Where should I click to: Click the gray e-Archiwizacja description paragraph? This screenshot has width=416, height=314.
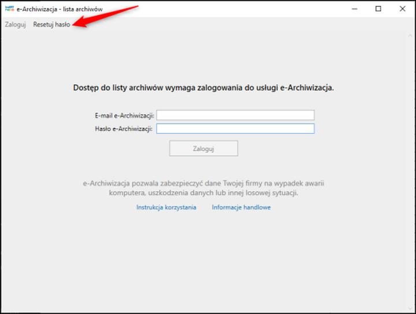[203, 189]
